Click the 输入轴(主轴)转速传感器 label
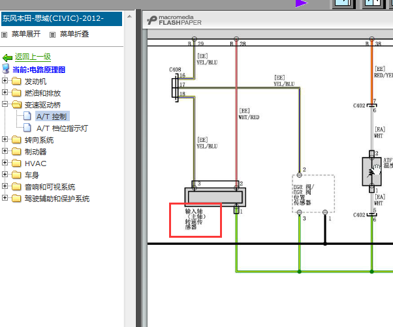The width and height of the screenshot is (393, 327). (x=195, y=219)
